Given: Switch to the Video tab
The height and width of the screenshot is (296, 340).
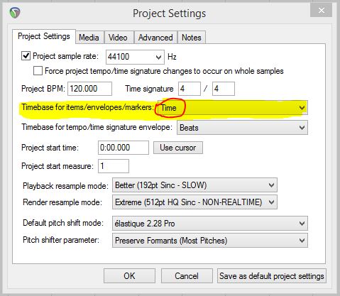Looking at the screenshot, I should pos(118,38).
